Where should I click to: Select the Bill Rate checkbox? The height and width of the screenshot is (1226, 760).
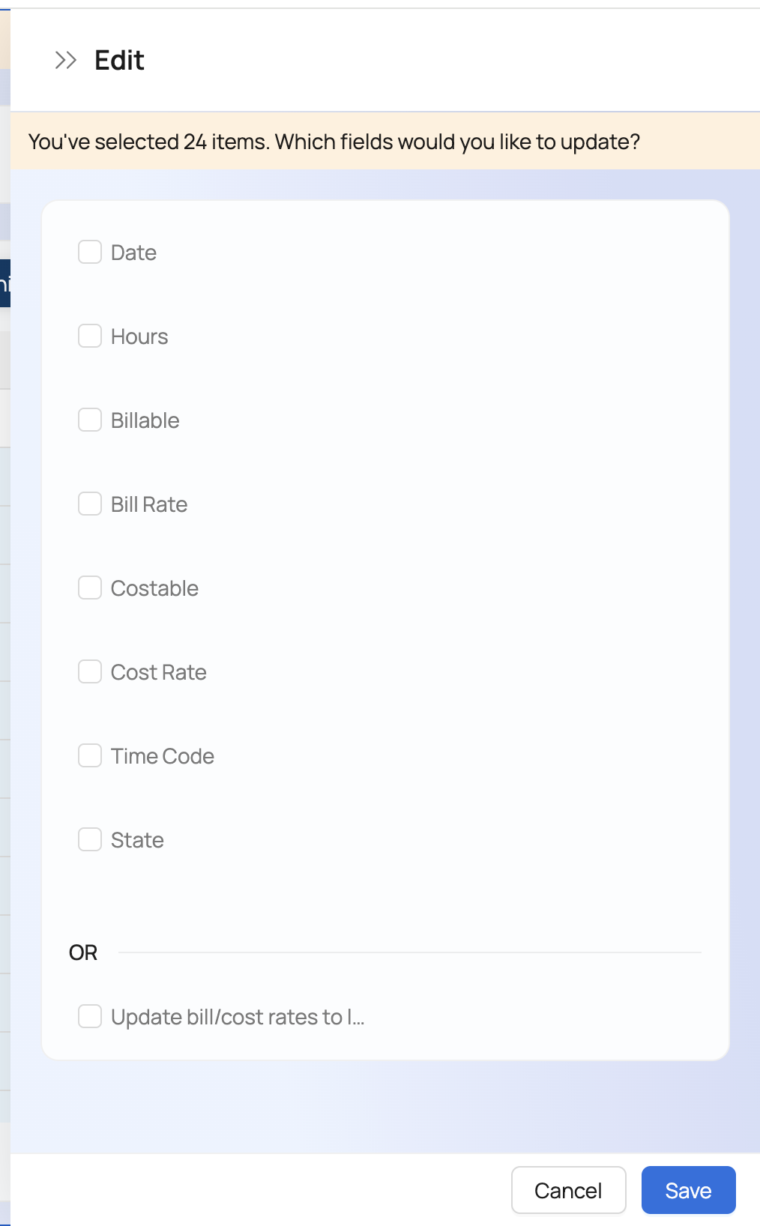(90, 504)
